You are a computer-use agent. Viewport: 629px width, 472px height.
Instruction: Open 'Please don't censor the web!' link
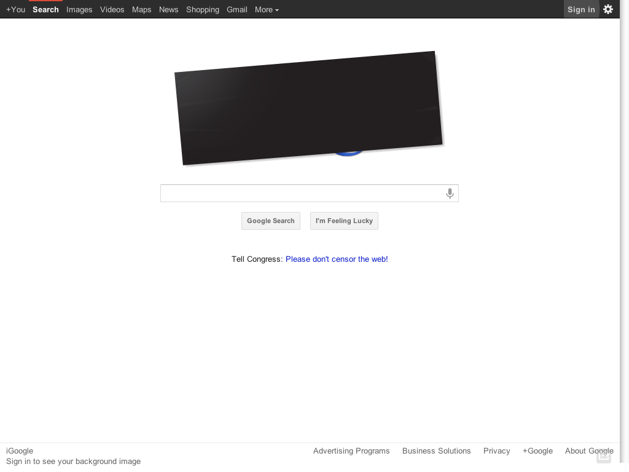[x=337, y=259]
